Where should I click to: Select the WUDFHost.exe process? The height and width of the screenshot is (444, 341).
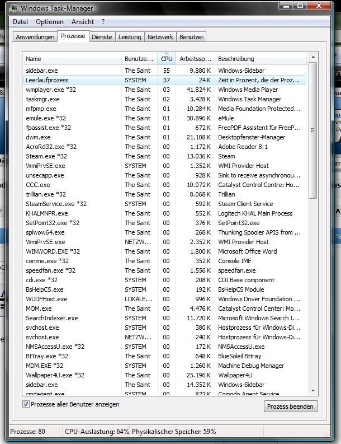coord(164,299)
